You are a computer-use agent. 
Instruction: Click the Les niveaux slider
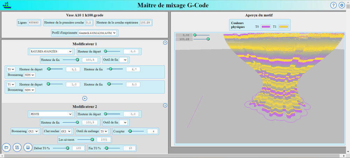pos(86,139)
